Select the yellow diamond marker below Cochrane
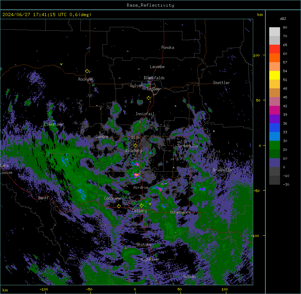The height and width of the screenshot is (294, 301). pyautogui.click(x=119, y=206)
